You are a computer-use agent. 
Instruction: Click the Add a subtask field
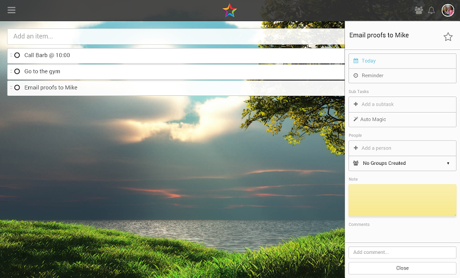coord(402,105)
